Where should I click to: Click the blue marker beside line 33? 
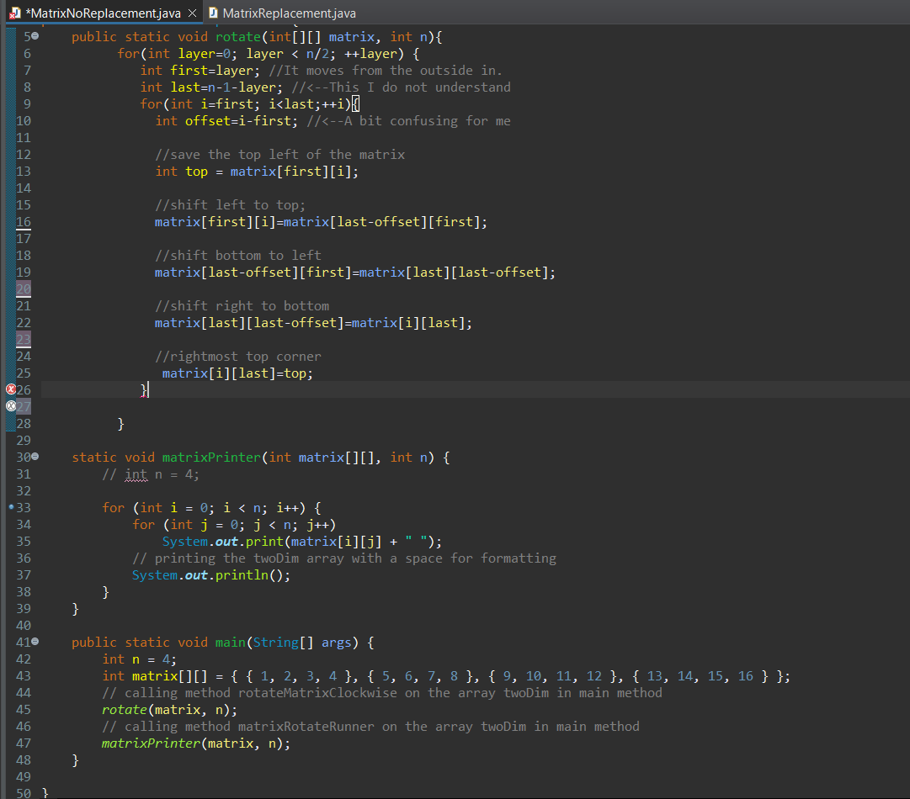[x=11, y=507]
